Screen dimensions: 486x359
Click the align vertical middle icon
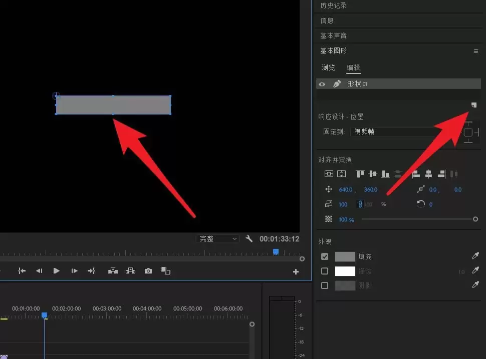point(373,174)
